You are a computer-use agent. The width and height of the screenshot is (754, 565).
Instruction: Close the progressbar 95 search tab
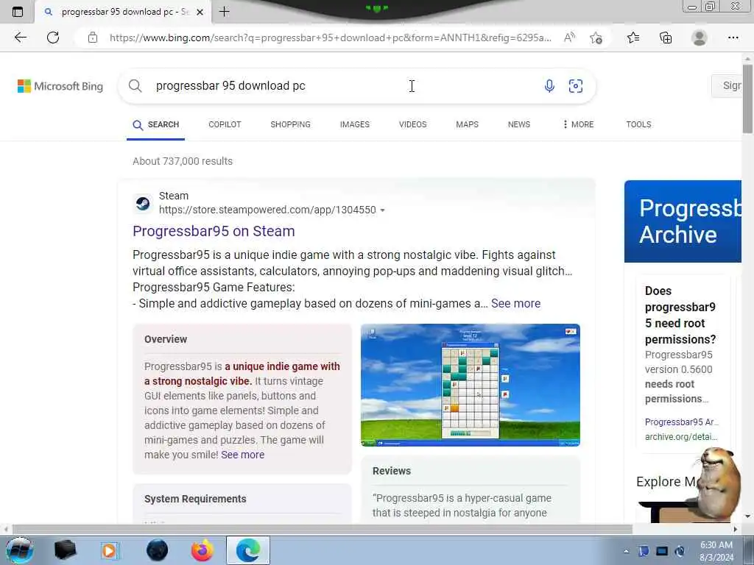pos(200,12)
